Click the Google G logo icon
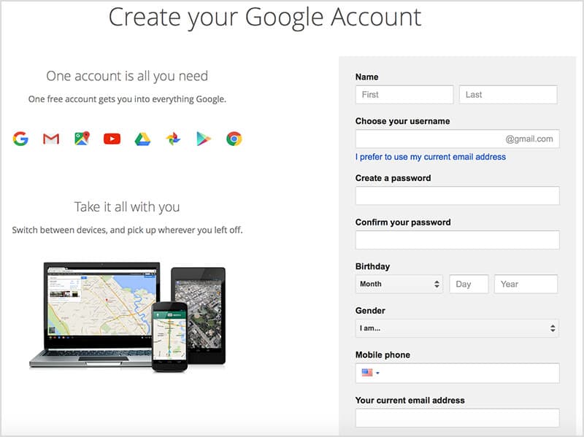 [20, 139]
